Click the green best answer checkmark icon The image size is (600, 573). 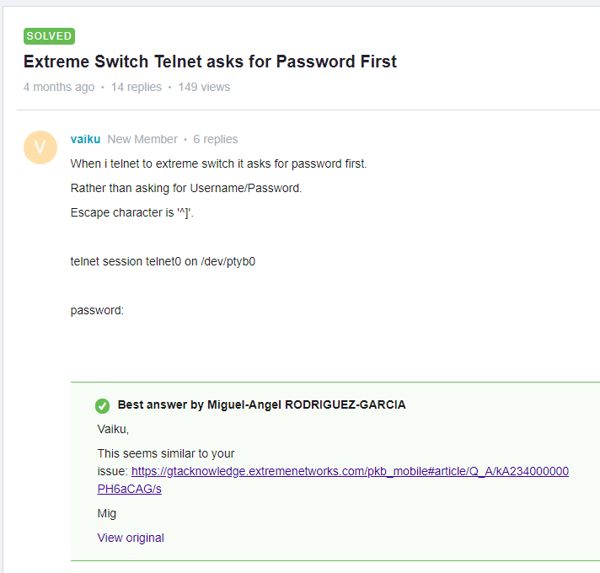click(102, 406)
